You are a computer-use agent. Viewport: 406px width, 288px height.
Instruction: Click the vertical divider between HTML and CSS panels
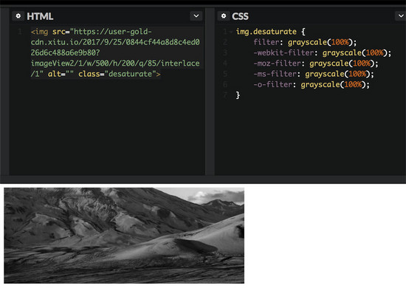(210, 92)
